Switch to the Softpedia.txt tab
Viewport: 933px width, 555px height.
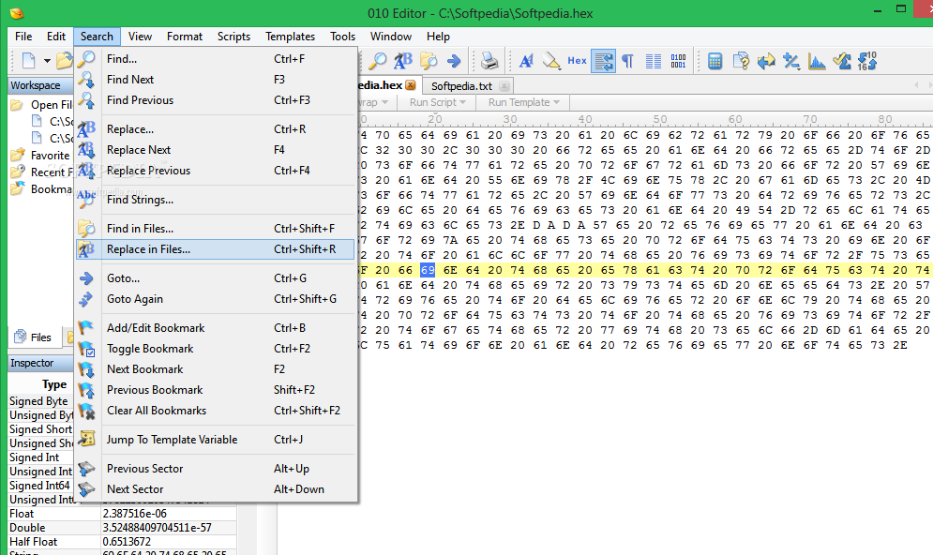[461, 86]
